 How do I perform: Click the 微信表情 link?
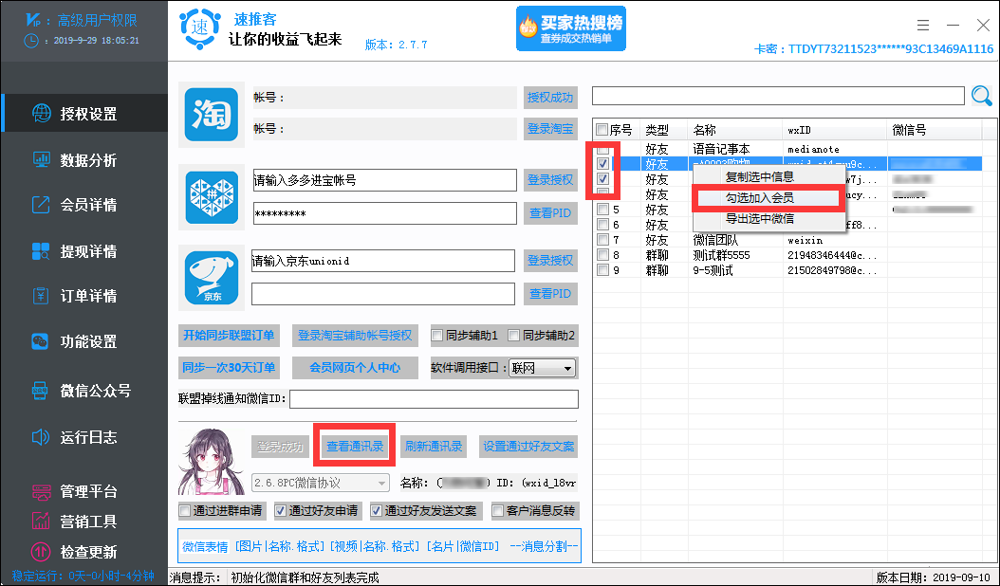point(205,546)
